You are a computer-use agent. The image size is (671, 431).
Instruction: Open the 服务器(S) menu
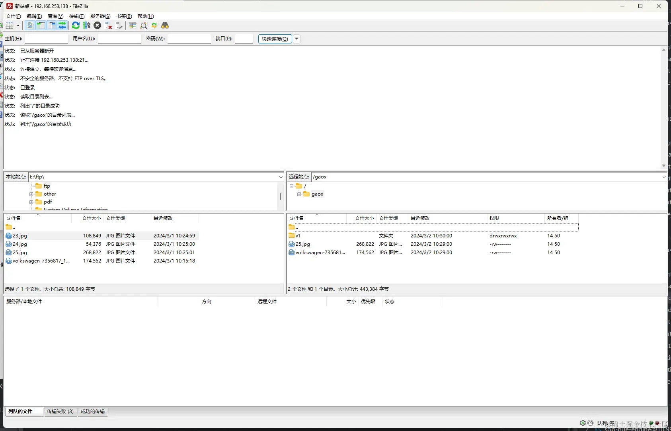(x=100, y=16)
